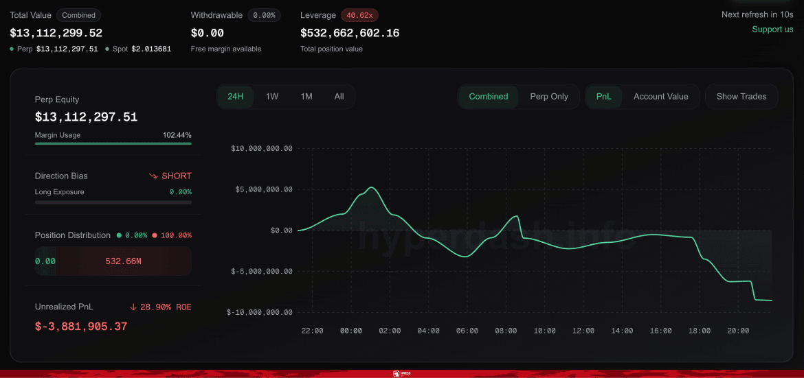
Task: Click the Spot $2.013681 value
Action: pos(151,49)
